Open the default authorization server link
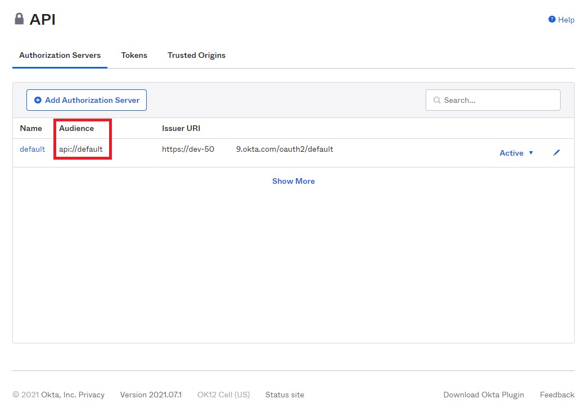Screen dimensions: 587x412 tap(32, 149)
